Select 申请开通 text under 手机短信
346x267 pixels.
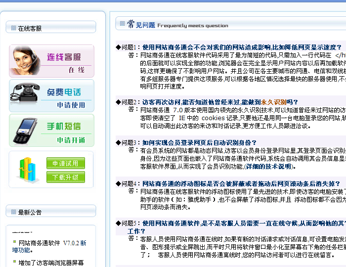pos(71,140)
